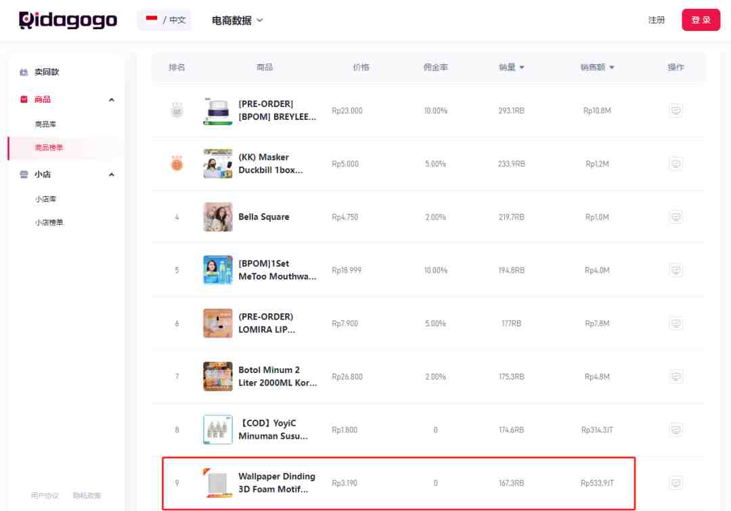Click the action icon in Wallpaper Dinding row
731x511 pixels.
[x=675, y=483]
